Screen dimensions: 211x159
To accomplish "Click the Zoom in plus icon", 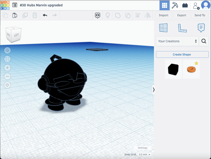I will pyautogui.click(x=7, y=68).
